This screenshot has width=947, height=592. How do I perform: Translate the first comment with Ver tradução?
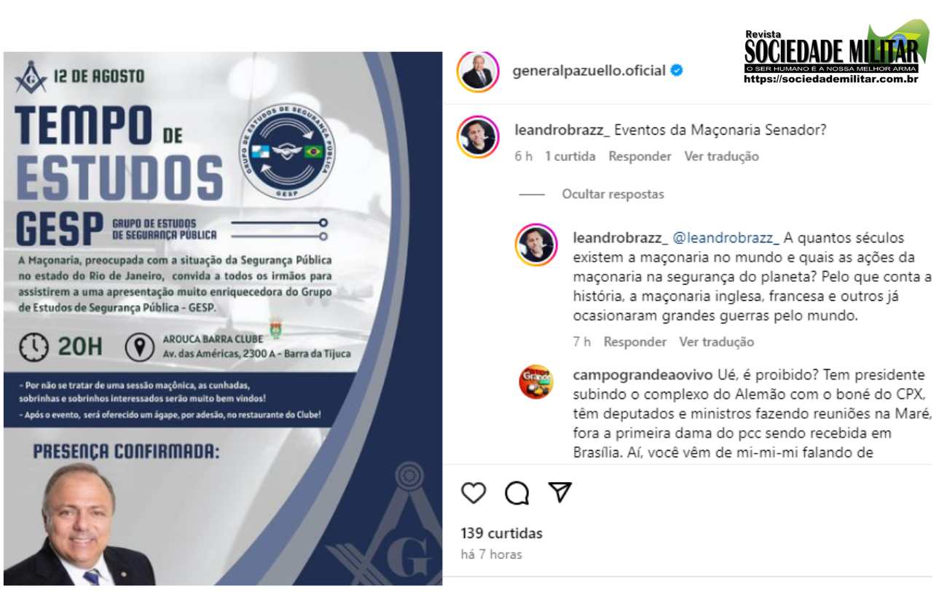pos(721,157)
